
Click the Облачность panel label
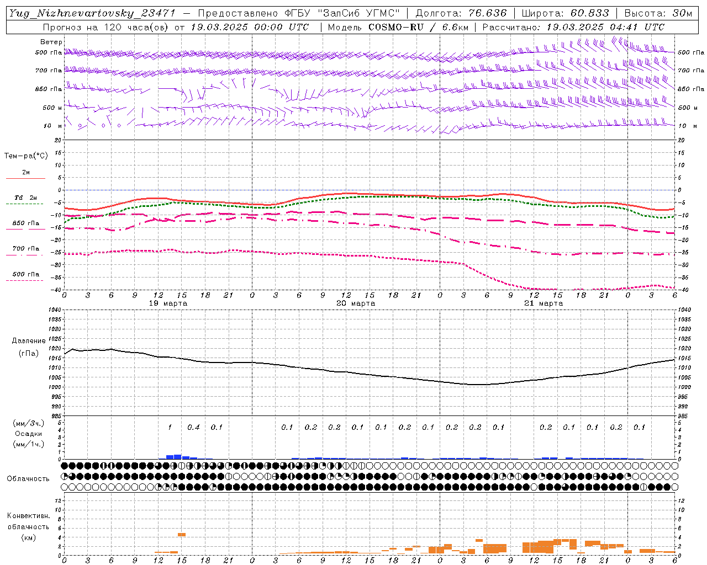(x=28, y=479)
